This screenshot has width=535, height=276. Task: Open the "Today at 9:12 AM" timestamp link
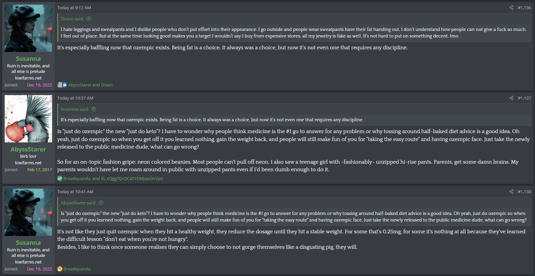(74, 8)
